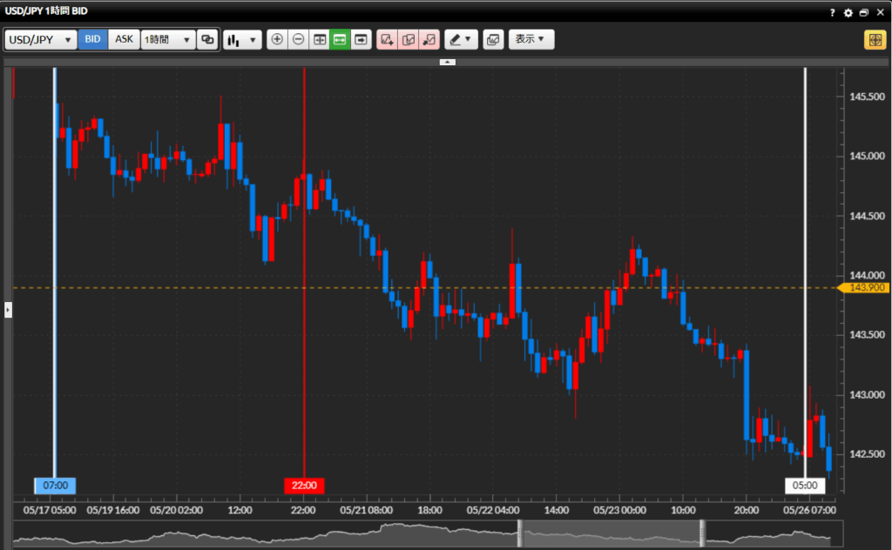Image resolution: width=892 pixels, height=550 pixels.
Task: Open the chart settings gear icon
Action: 848,13
